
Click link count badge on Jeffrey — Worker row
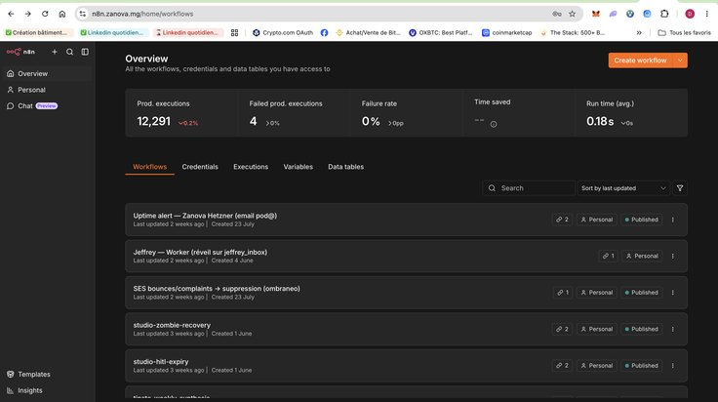(x=608, y=256)
